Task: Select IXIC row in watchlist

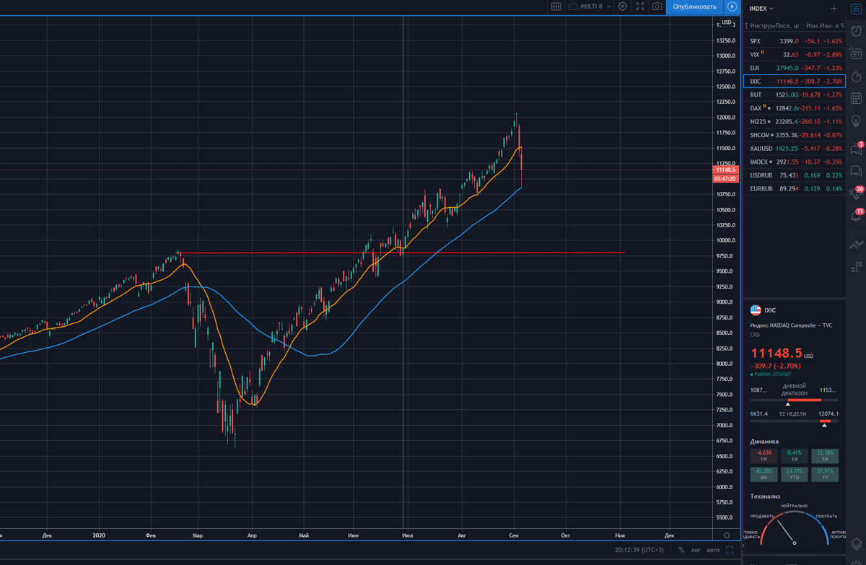Action: [x=794, y=82]
